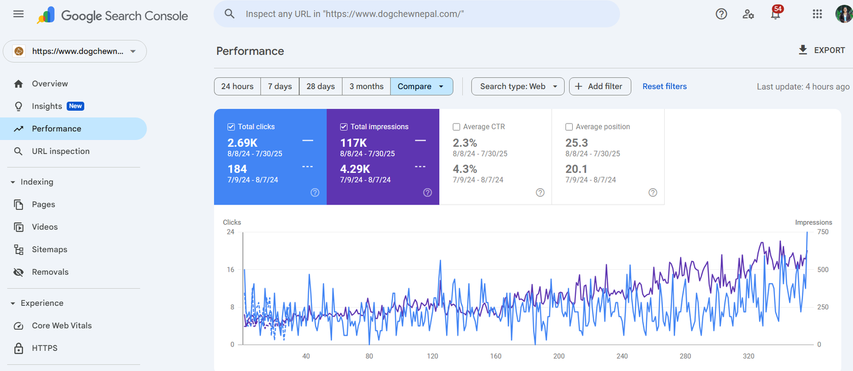
Task: Collapse the Experience section
Action: click(x=13, y=303)
